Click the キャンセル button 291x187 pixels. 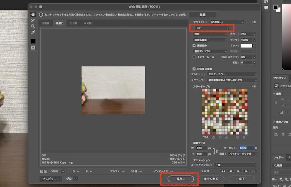point(211,179)
